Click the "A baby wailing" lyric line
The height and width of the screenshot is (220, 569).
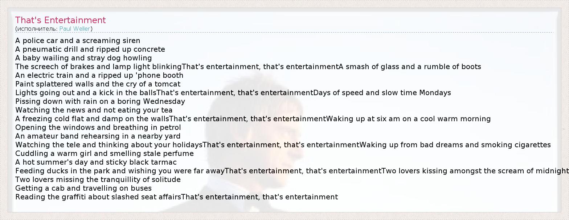(83, 58)
